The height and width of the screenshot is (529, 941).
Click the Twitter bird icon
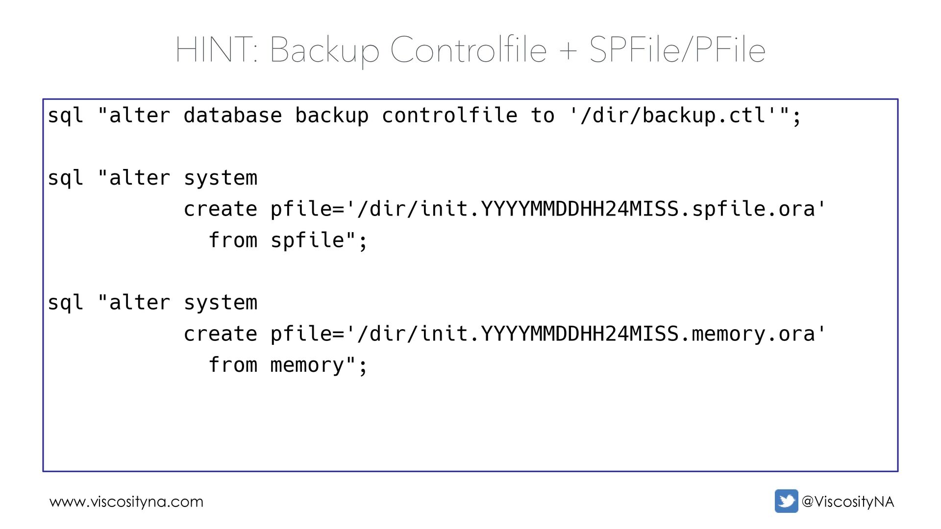(x=786, y=501)
